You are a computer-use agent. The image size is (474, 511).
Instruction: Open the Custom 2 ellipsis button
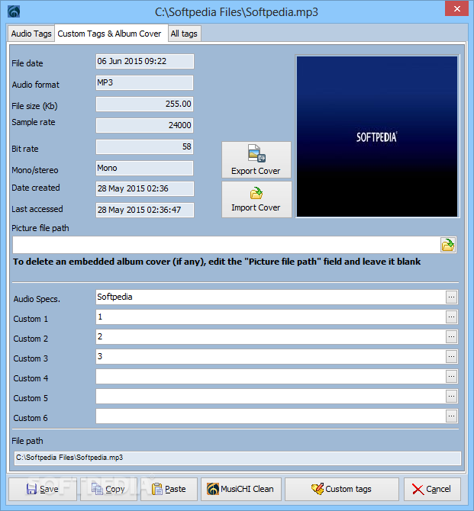(x=451, y=337)
